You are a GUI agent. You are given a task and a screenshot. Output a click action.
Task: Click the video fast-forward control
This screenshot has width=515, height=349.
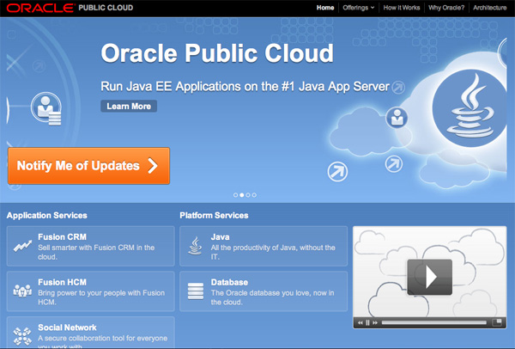coord(375,322)
